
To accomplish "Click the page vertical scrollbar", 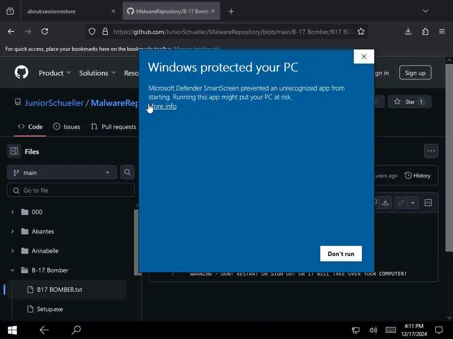I will click(449, 157).
